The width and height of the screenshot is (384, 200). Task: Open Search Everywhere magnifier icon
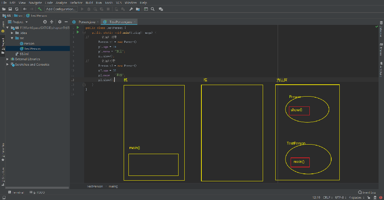click(153, 9)
